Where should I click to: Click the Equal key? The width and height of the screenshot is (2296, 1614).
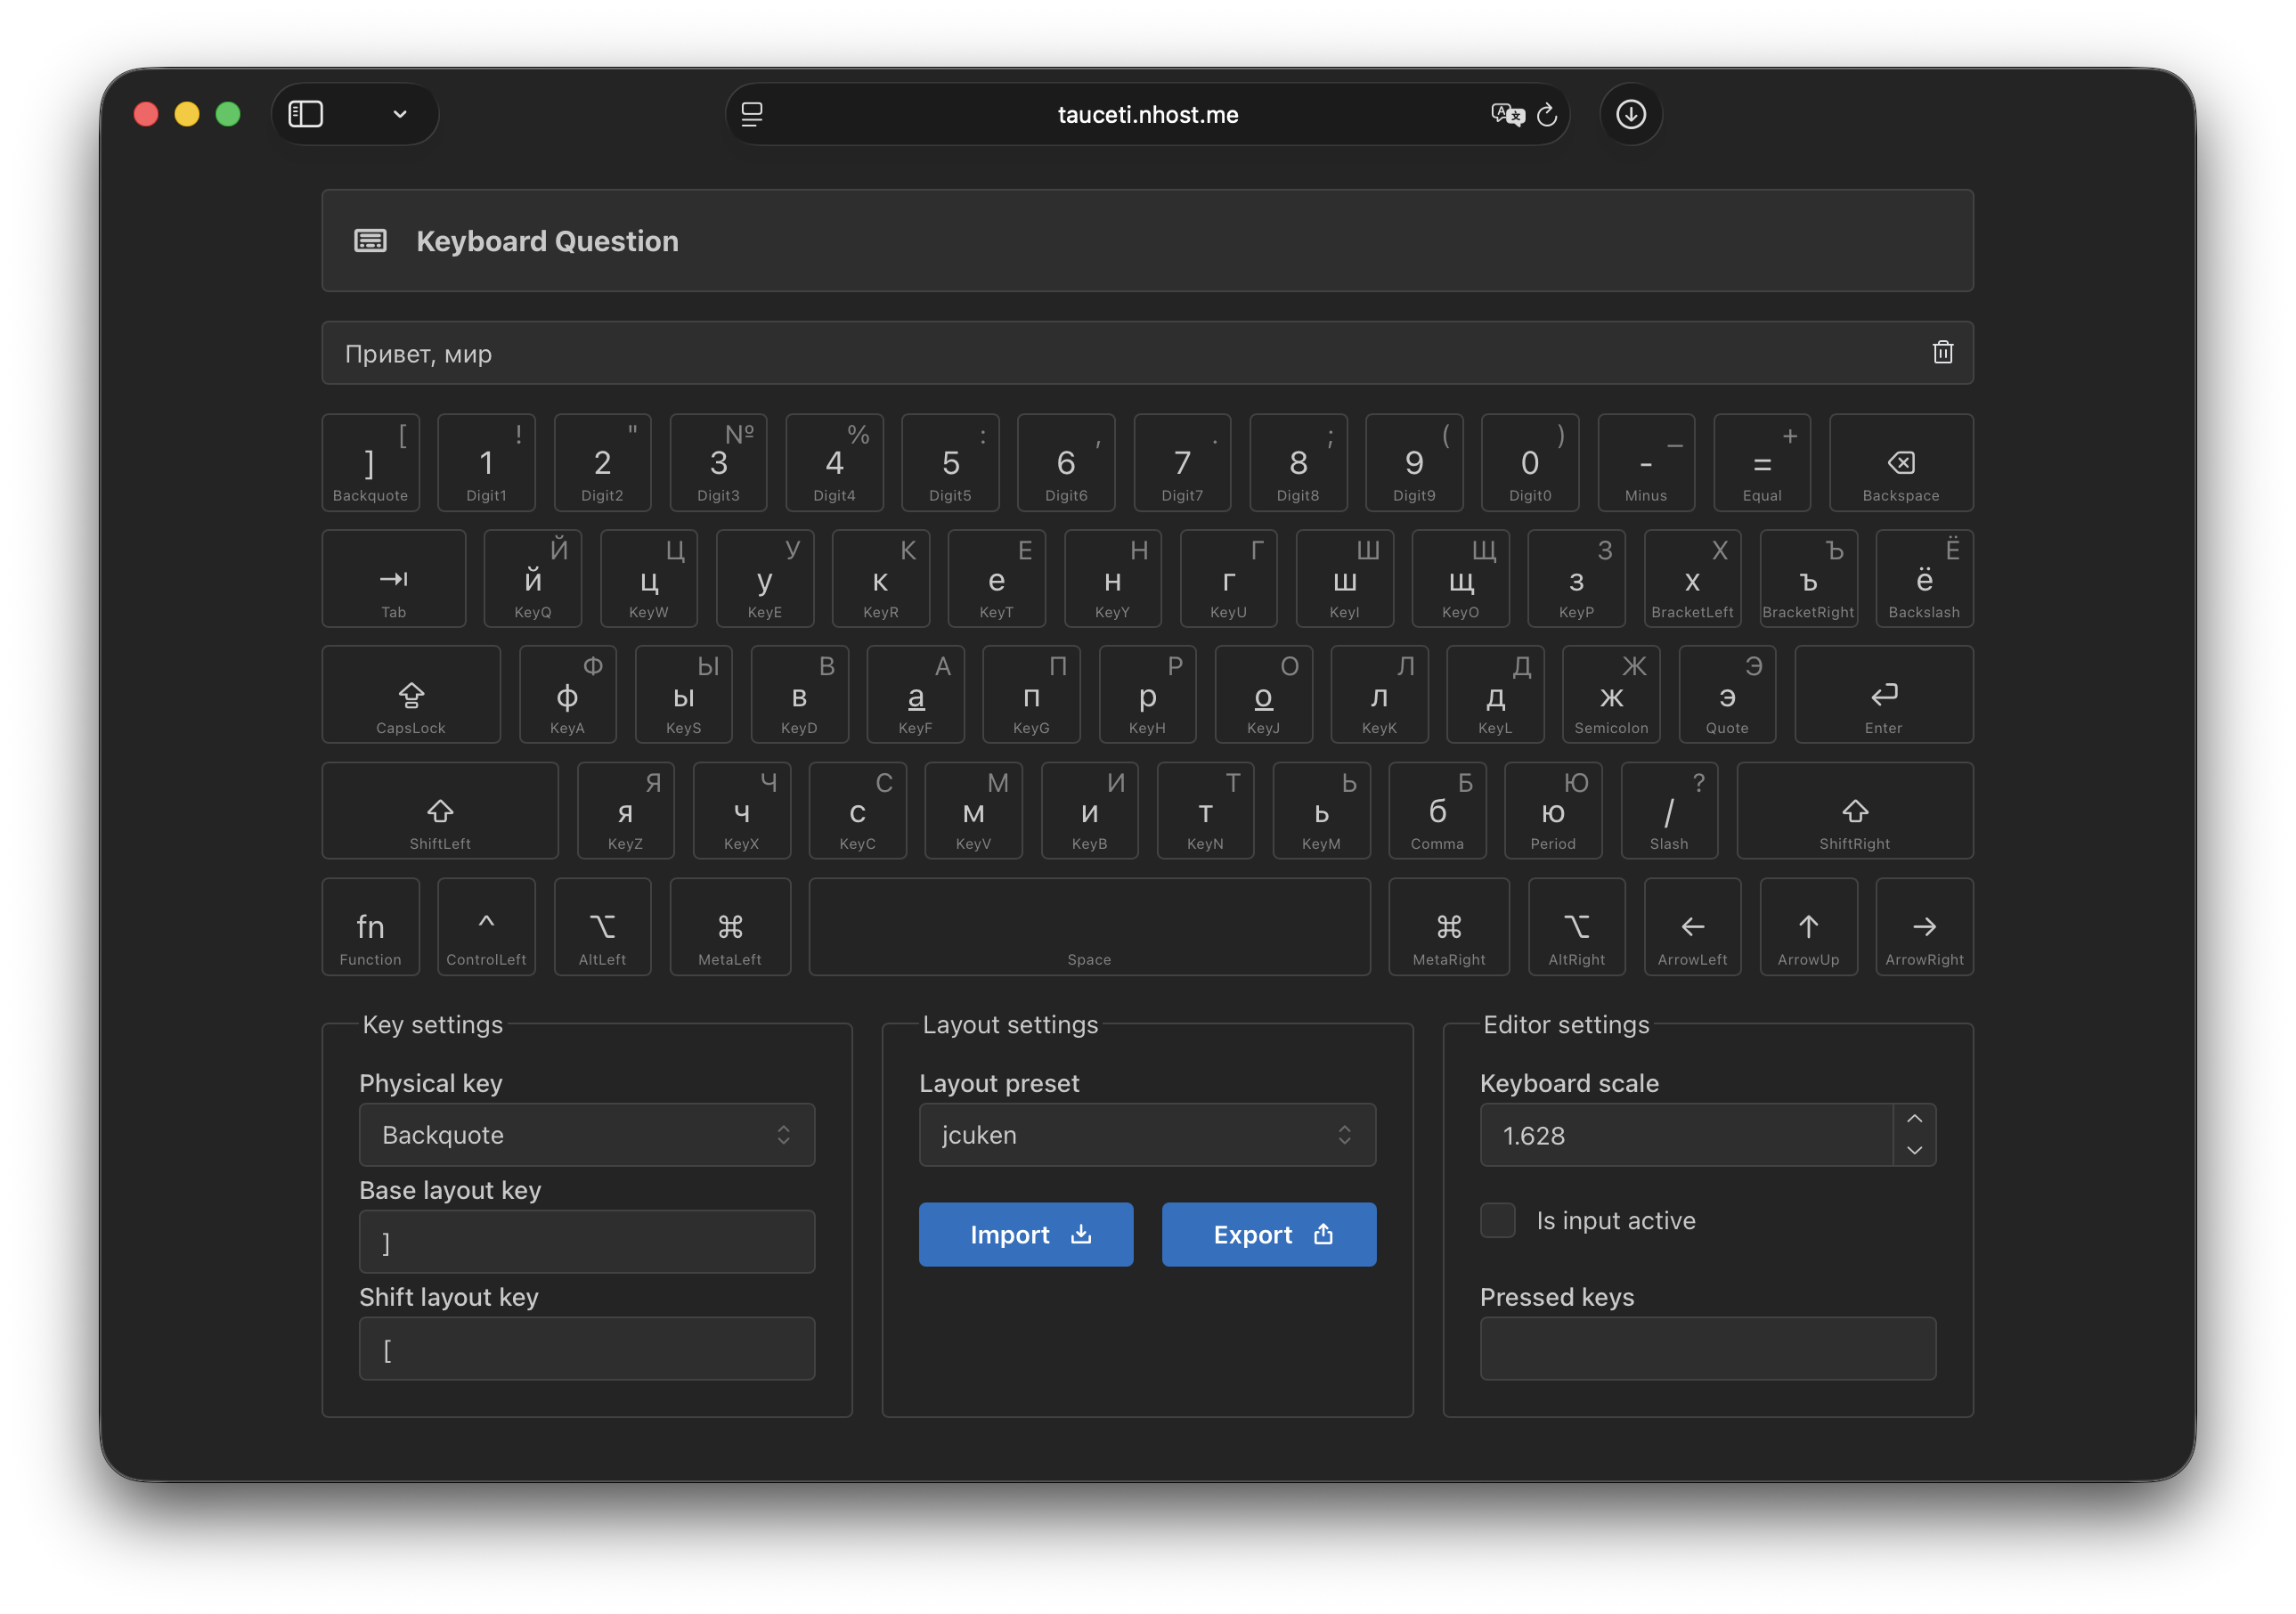1762,462
